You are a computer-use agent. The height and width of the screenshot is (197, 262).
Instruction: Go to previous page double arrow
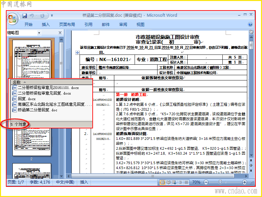pyautogui.click(x=251, y=160)
